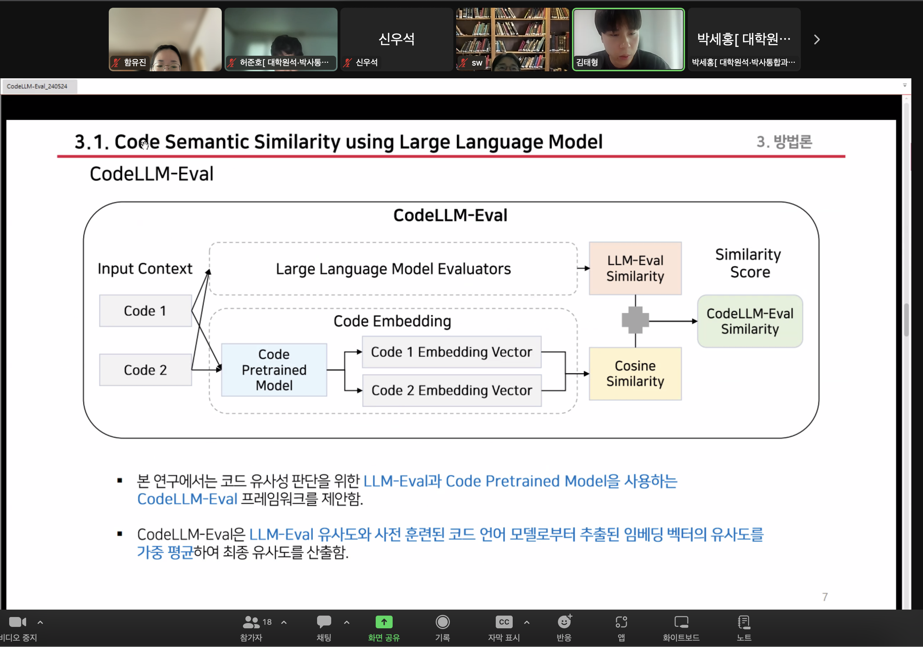Click the green share screen icon
This screenshot has width=923, height=647.
tap(384, 622)
